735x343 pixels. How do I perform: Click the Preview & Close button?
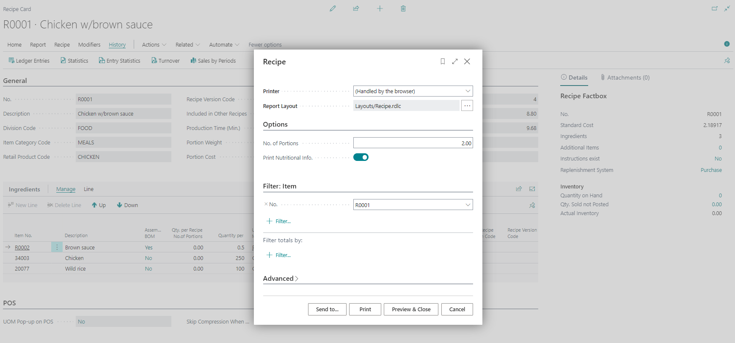click(411, 309)
